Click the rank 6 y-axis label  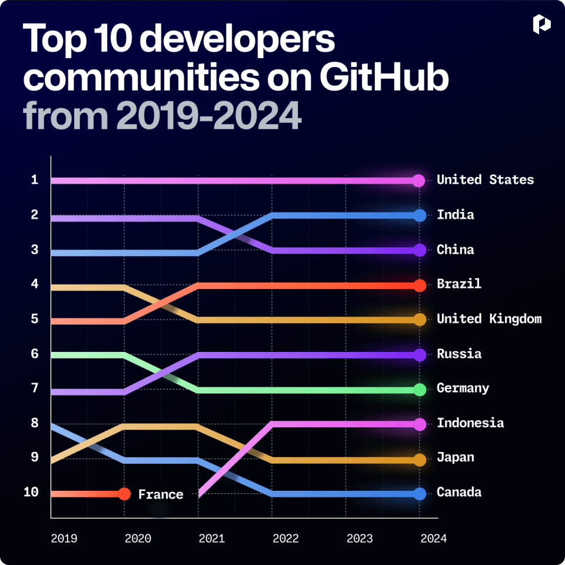click(35, 354)
